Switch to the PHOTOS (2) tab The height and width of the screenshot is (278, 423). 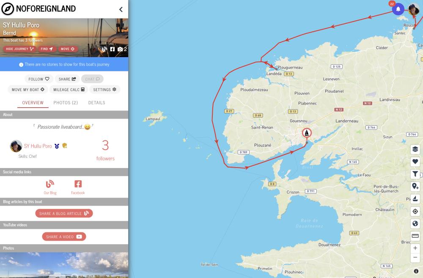point(66,102)
